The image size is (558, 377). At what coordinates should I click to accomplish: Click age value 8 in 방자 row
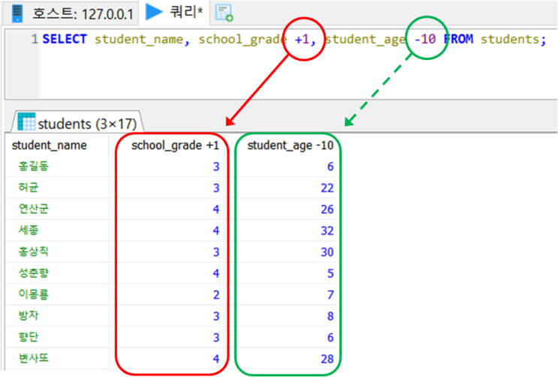330,316
